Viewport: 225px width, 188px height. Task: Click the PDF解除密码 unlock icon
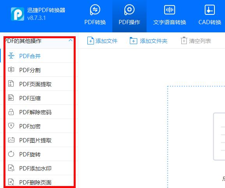[11, 112]
